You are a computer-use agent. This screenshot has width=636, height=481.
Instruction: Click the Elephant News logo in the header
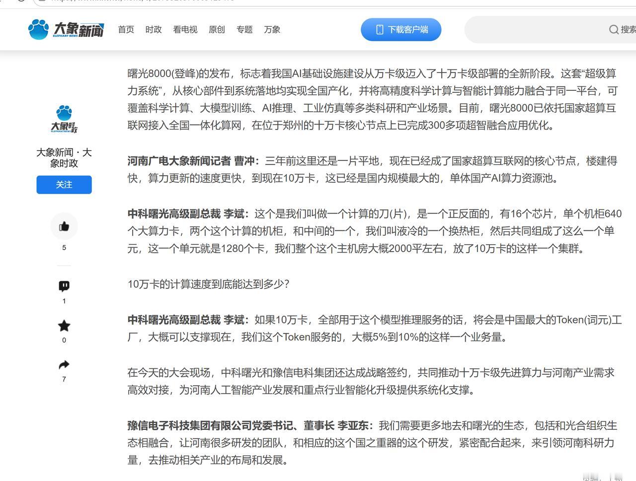pyautogui.click(x=66, y=29)
